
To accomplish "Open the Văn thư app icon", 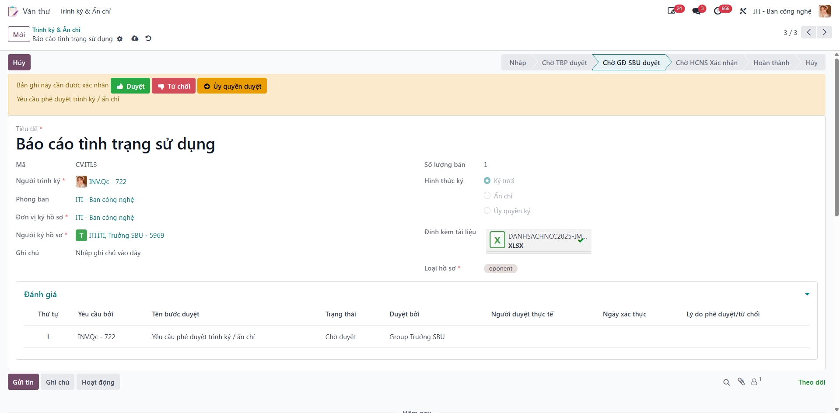I will (13, 11).
